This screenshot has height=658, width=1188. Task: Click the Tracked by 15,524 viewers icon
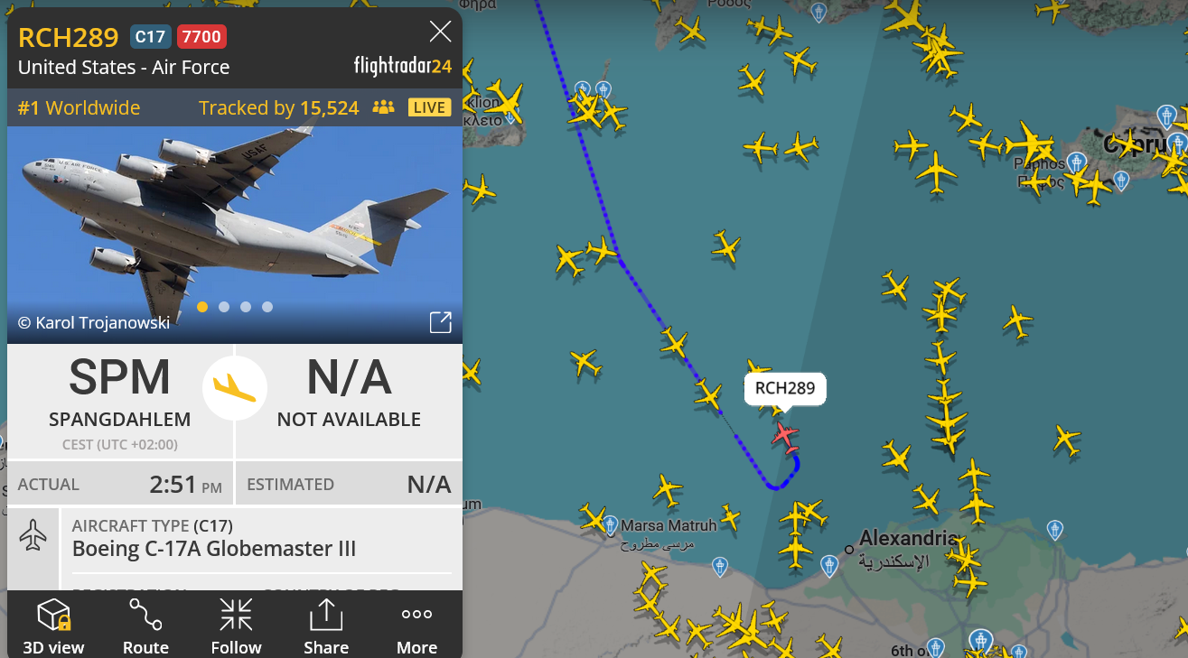tap(383, 108)
